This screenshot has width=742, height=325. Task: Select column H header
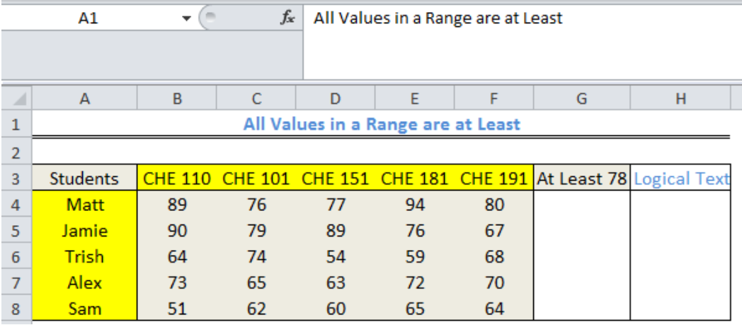pyautogui.click(x=680, y=99)
